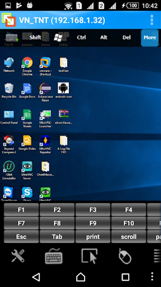Open the Google Sheets shortcut
This screenshot has height=287, width=161.
[x=27, y=118]
